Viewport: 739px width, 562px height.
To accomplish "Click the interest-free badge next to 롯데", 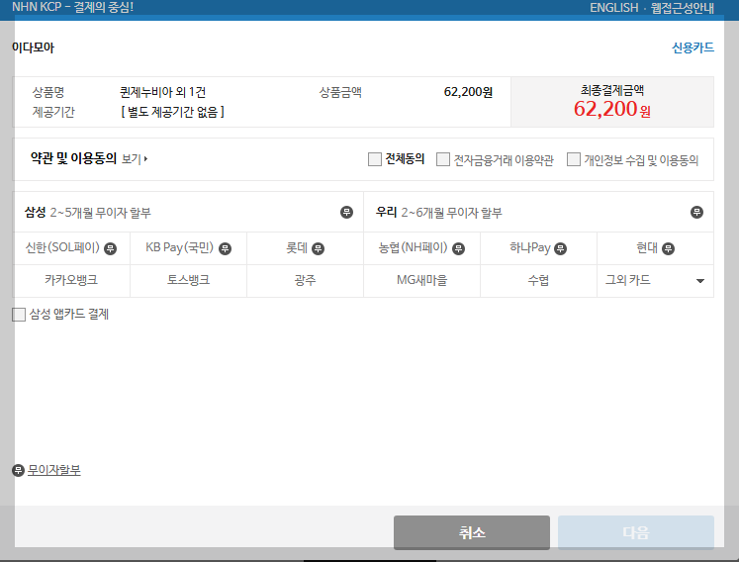I will click(x=319, y=248).
